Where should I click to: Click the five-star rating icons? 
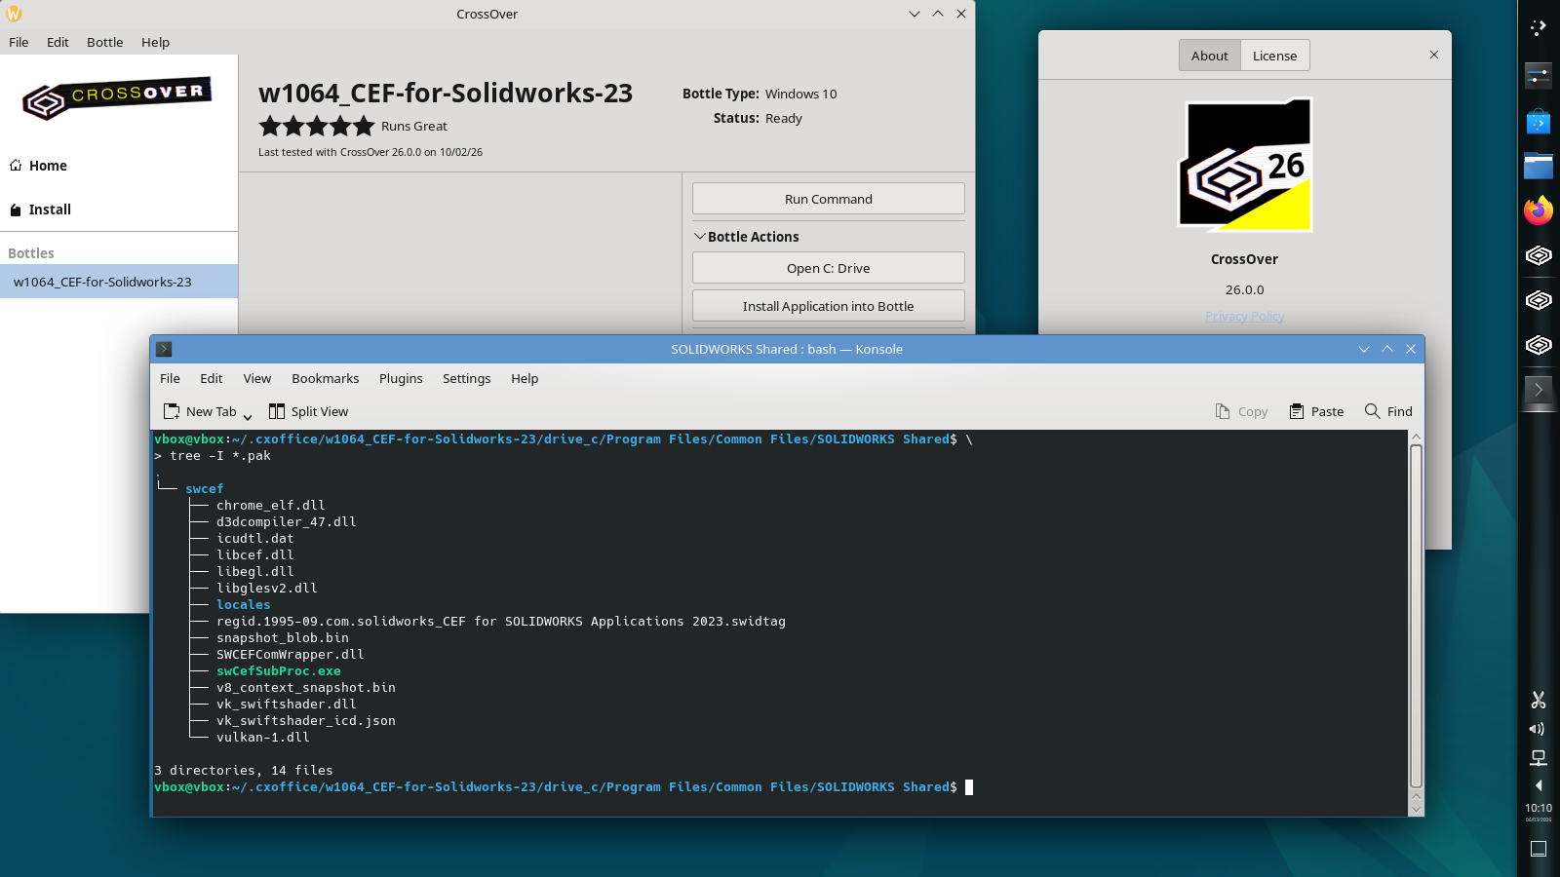tap(317, 126)
